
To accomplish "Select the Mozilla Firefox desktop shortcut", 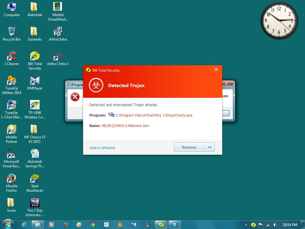I will point(12,183).
